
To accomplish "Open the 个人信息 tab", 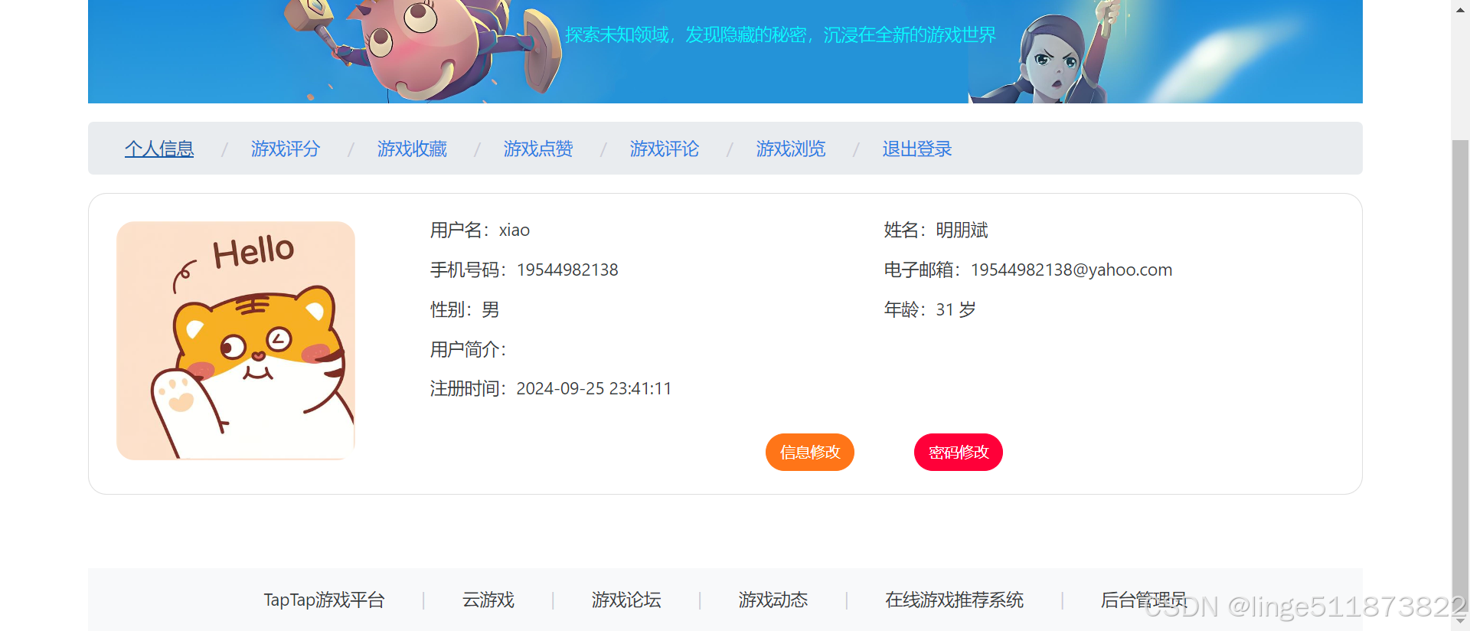I will pyautogui.click(x=159, y=149).
